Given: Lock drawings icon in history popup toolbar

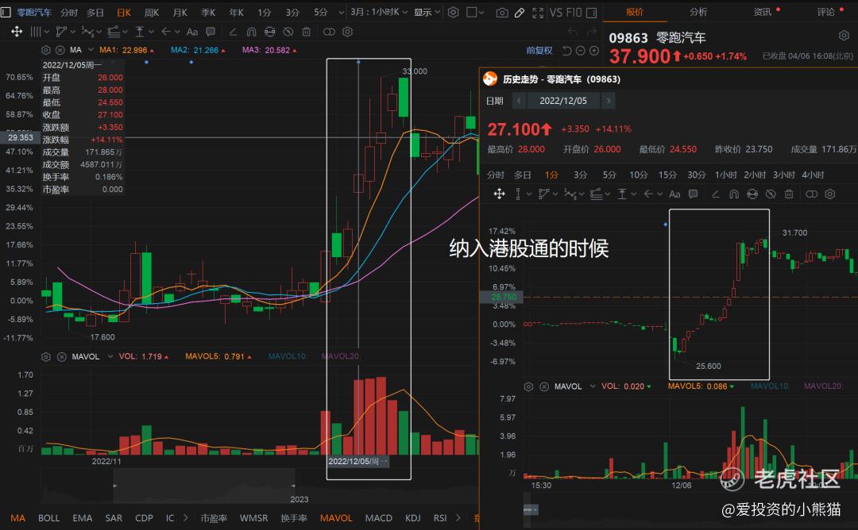Looking at the screenshot, I should pyautogui.click(x=752, y=194).
